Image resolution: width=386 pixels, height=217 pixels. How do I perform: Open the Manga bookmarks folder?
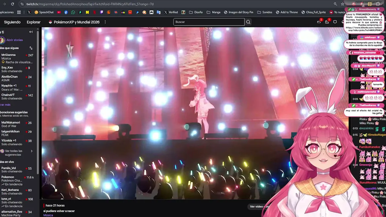tap(214, 12)
